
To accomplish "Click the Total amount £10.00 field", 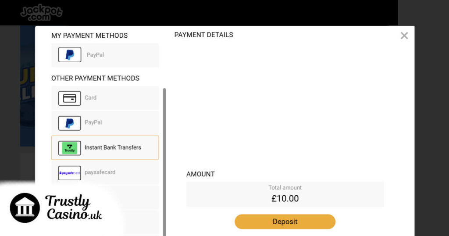I will pos(285,194).
